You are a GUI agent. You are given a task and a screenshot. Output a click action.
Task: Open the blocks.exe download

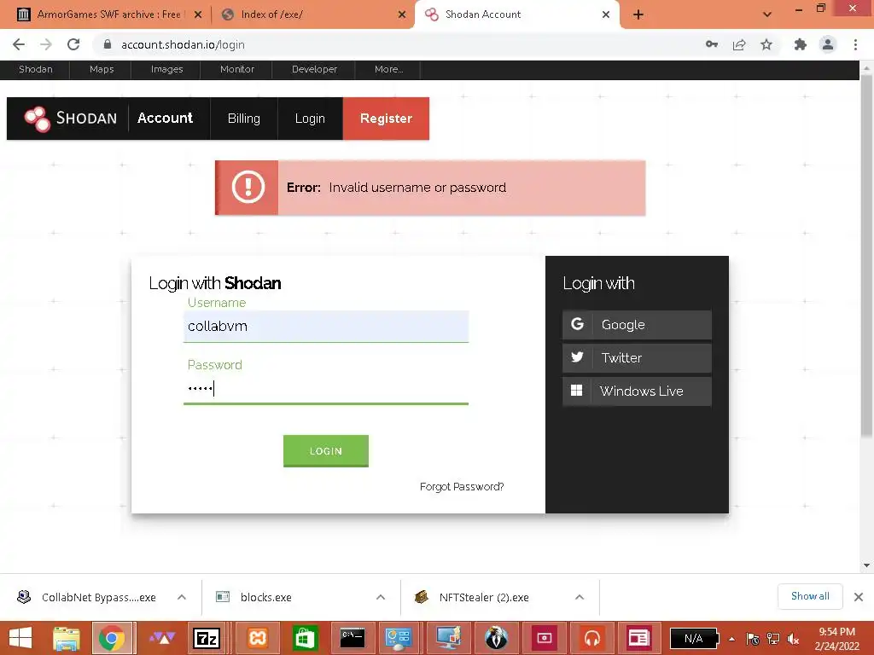(266, 597)
